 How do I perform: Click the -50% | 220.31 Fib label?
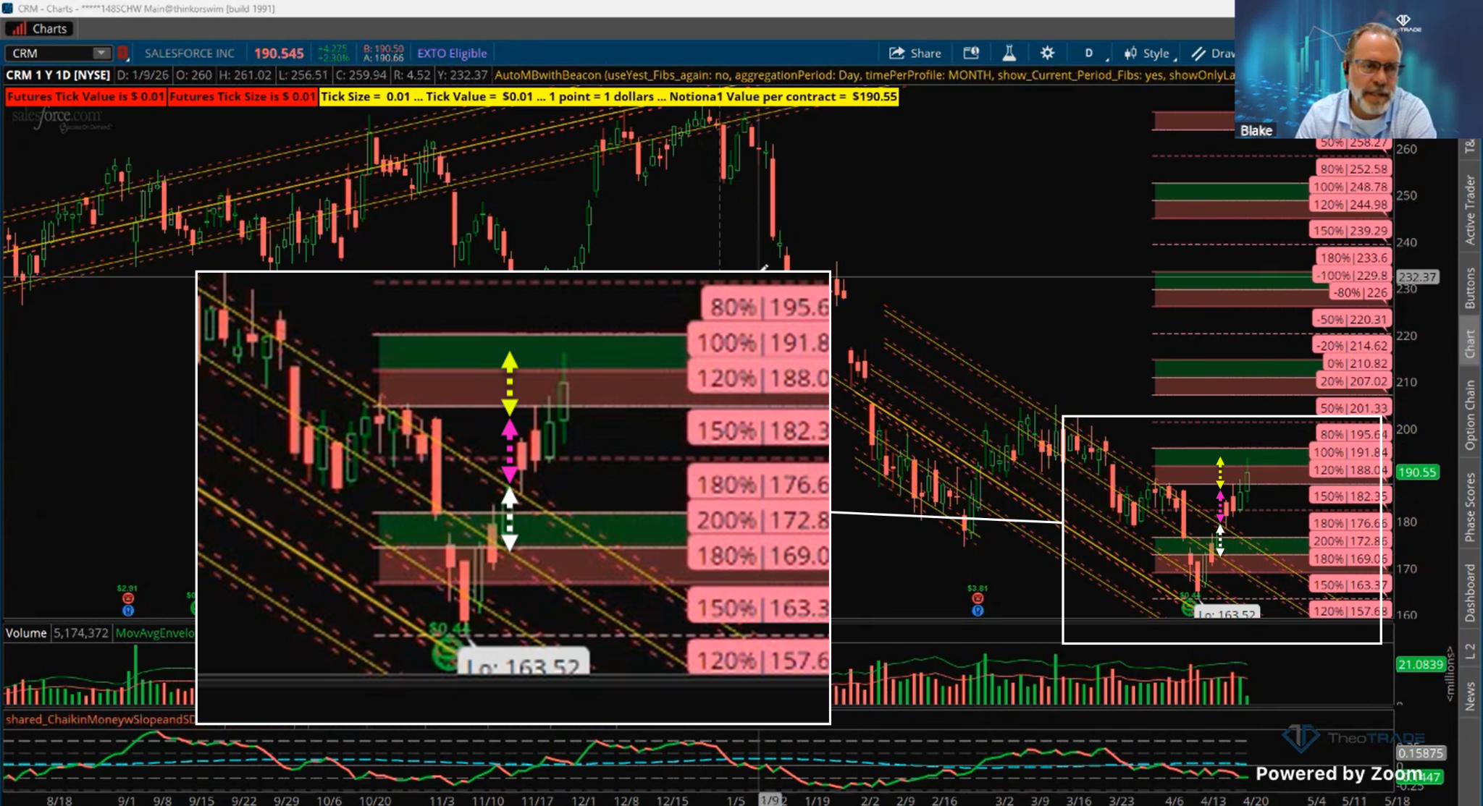pos(1351,319)
